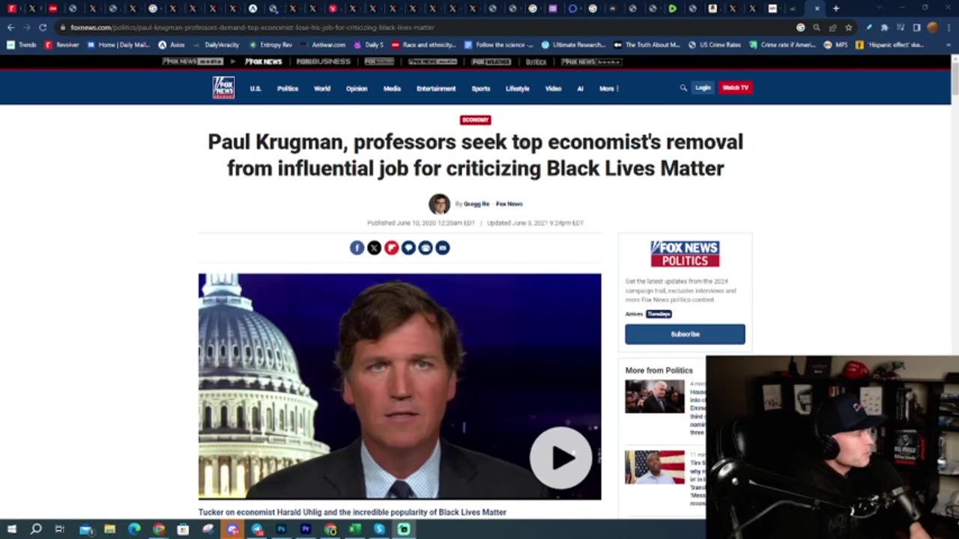Click the red Watch TV button

coord(735,88)
